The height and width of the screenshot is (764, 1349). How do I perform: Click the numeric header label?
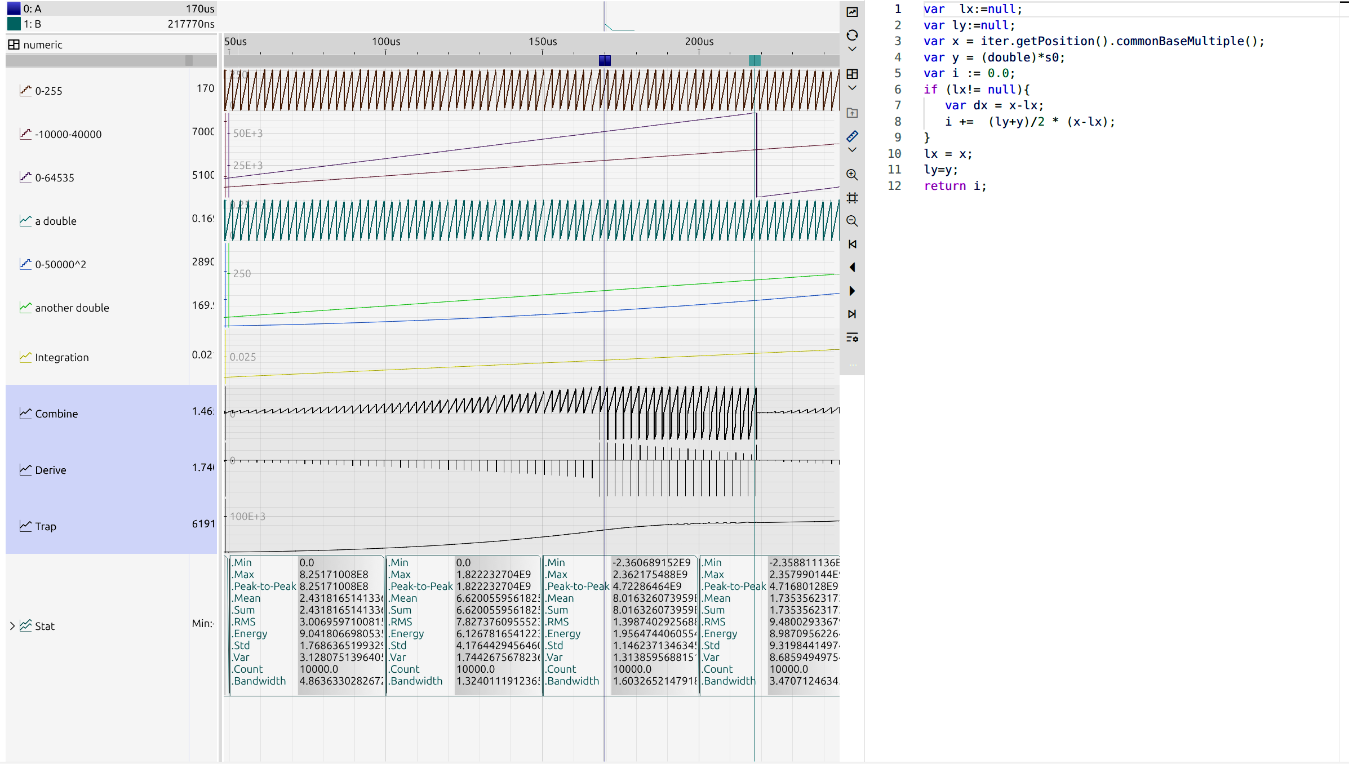43,45
